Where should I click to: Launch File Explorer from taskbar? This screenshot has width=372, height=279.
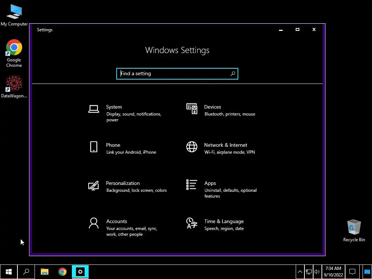tap(44, 272)
